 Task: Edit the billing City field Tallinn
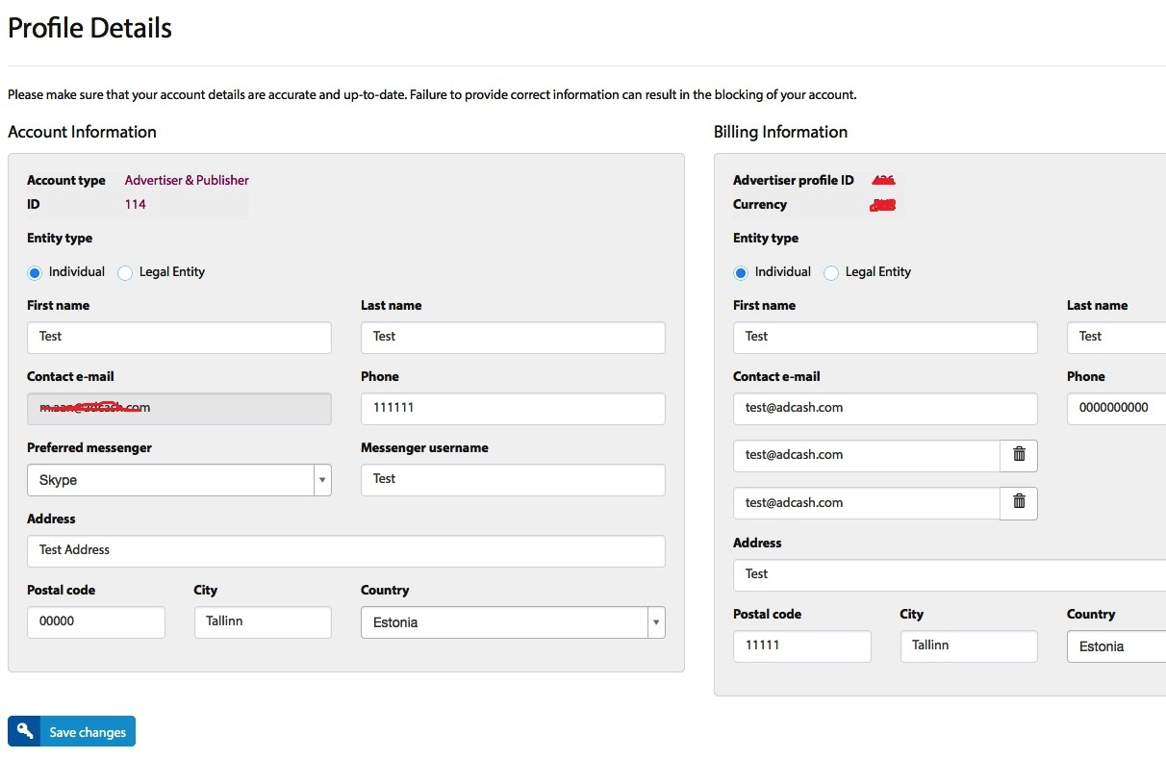click(969, 646)
